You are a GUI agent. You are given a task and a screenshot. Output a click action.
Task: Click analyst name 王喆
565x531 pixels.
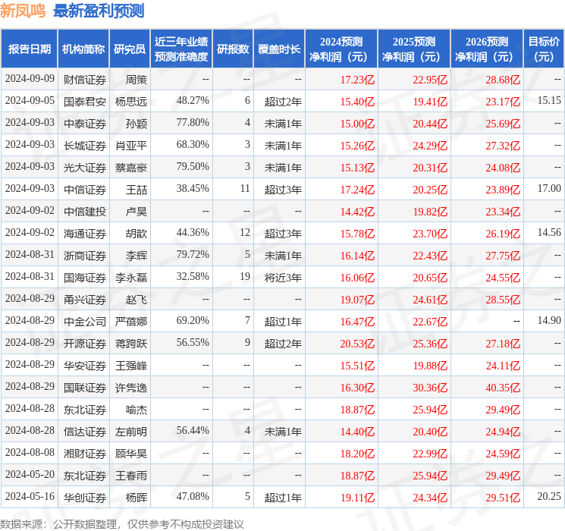point(137,189)
